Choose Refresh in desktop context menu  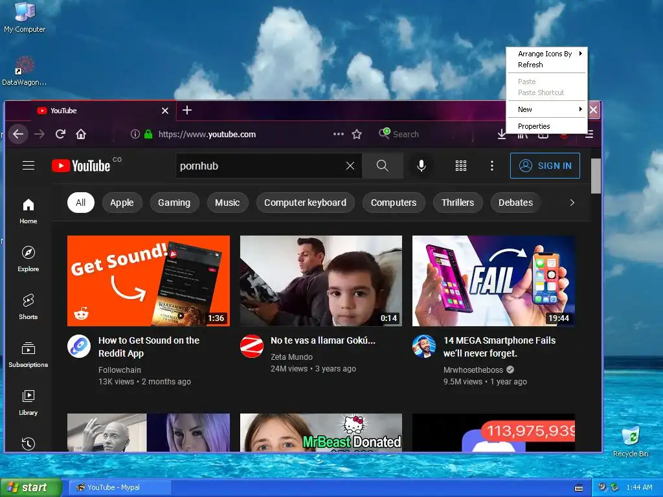[546, 65]
